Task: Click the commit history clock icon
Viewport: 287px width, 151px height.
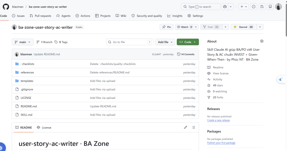Action: 179,54
